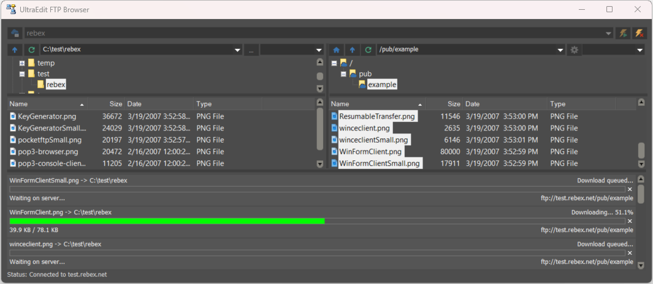
Task: Open the C:\test\rebex path dropdown
Action: coord(237,50)
